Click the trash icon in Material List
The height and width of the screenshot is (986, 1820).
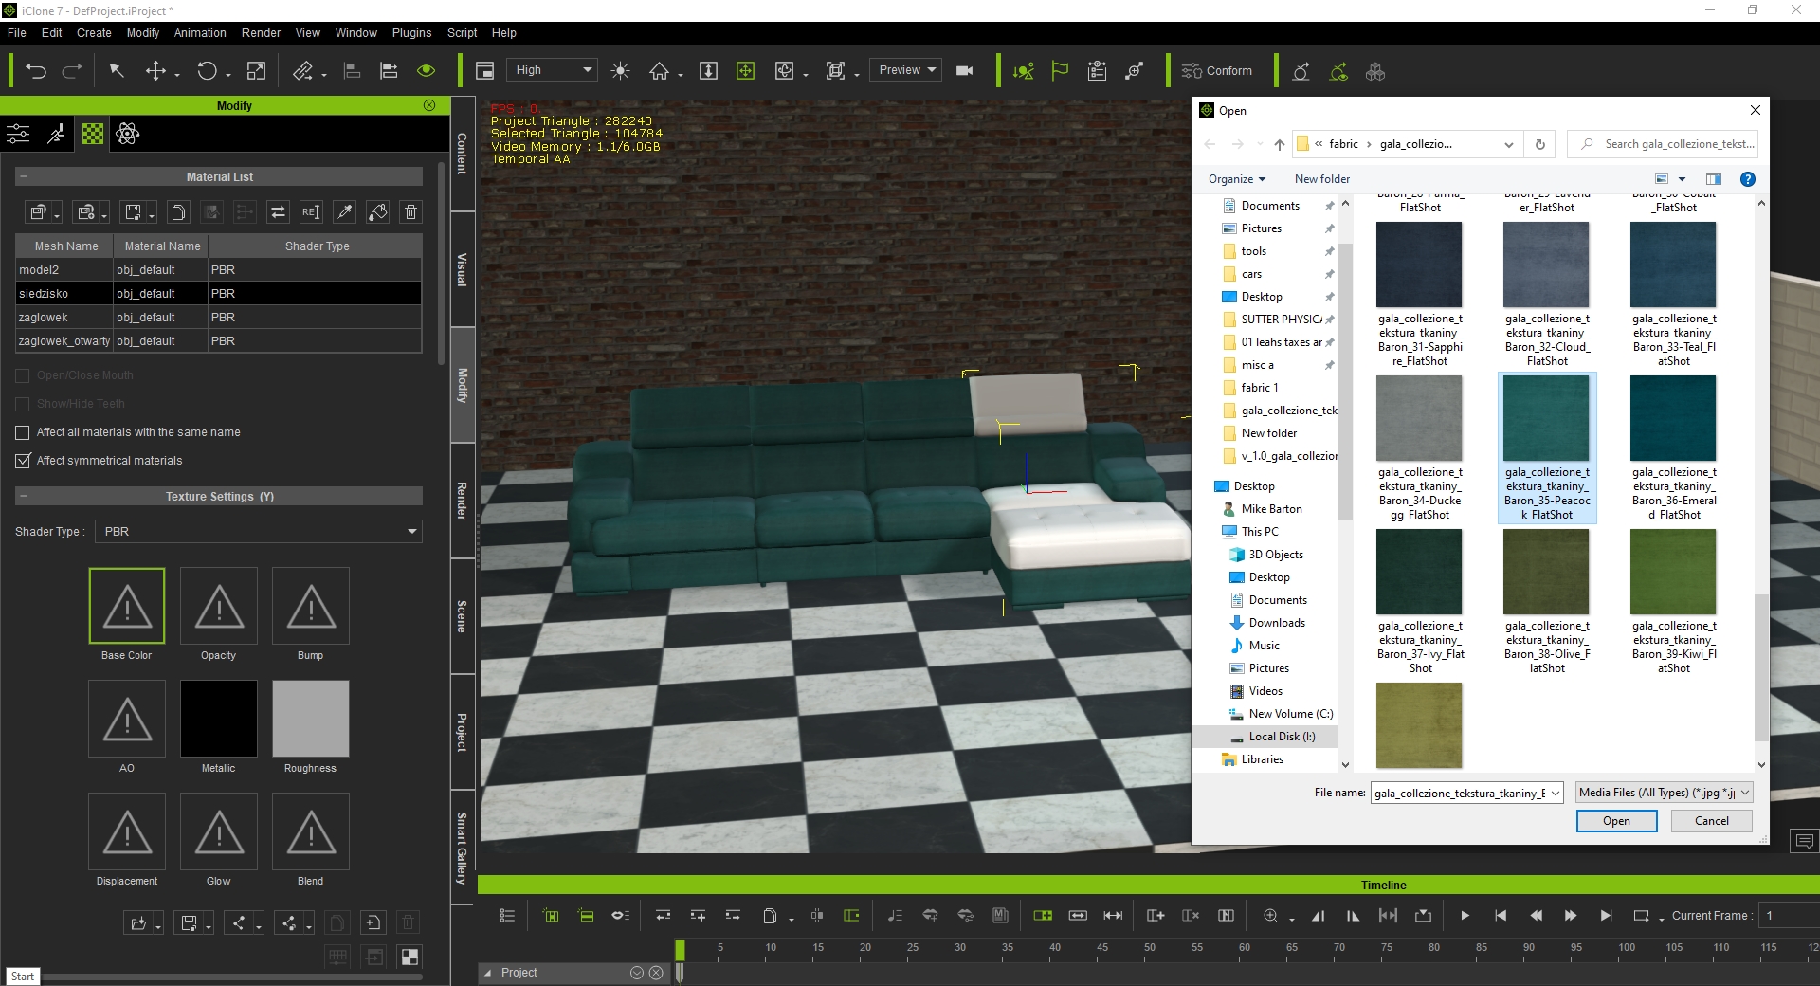click(410, 212)
